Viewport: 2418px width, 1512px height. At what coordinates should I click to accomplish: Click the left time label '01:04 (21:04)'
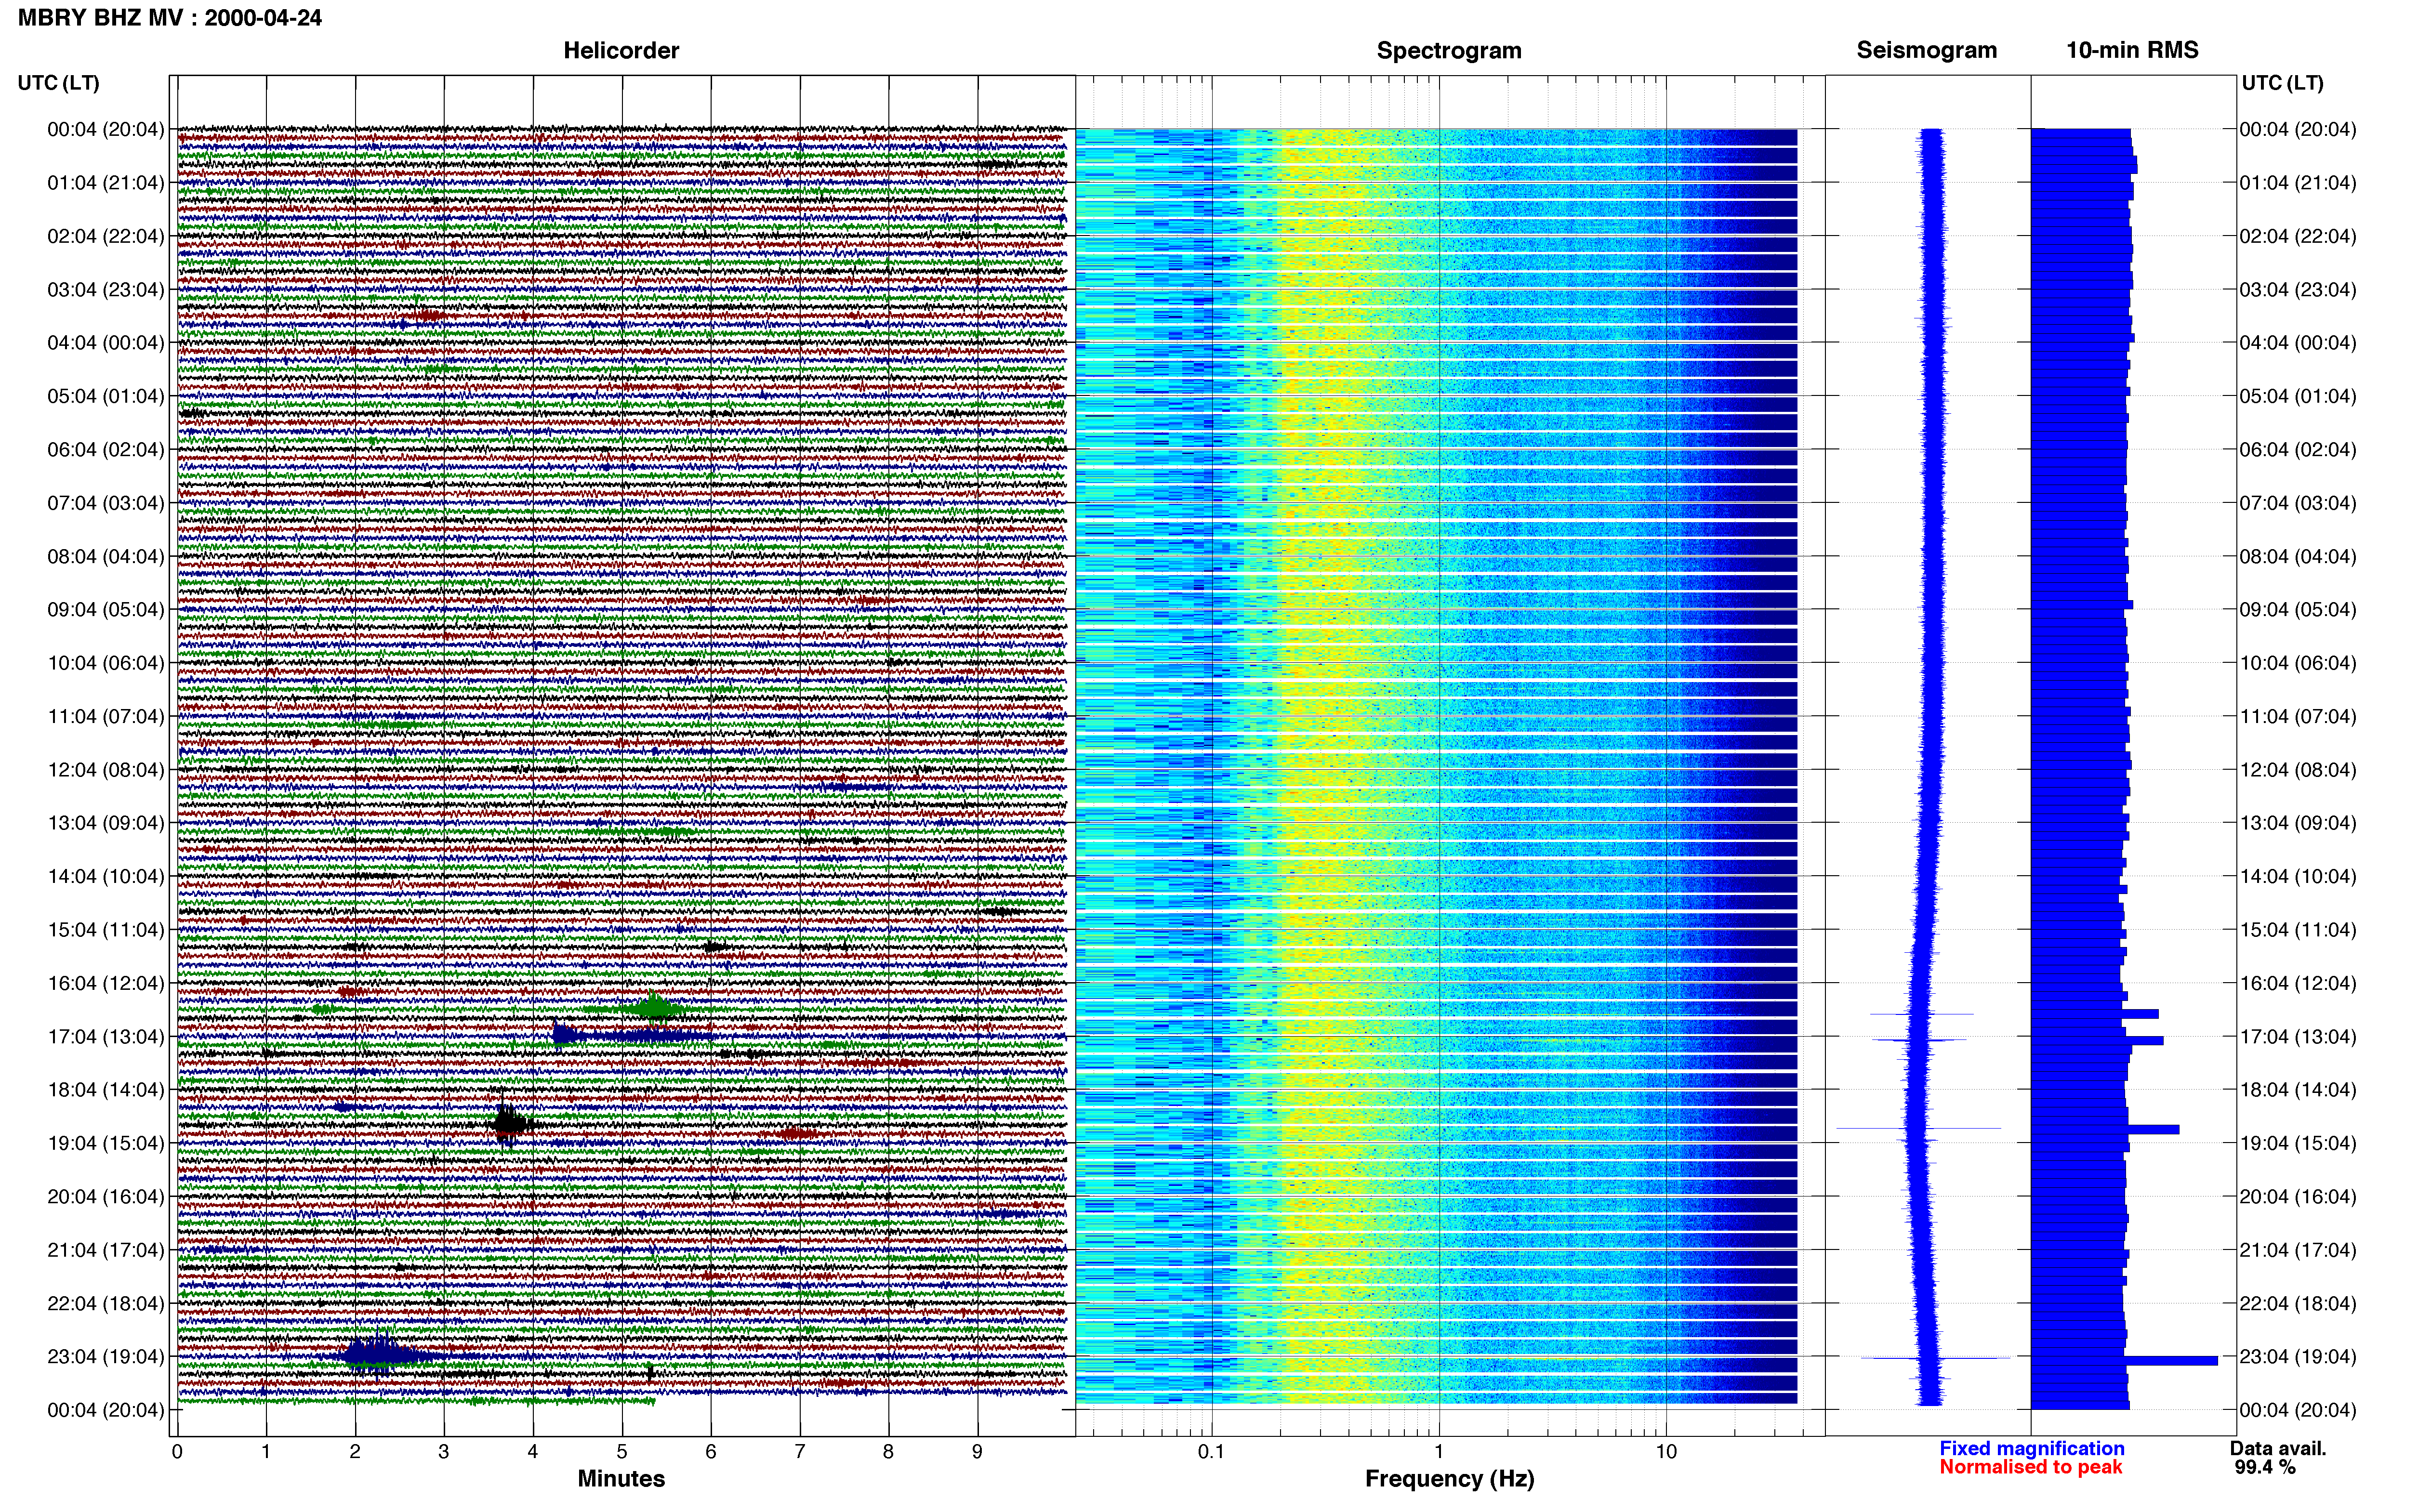click(105, 183)
